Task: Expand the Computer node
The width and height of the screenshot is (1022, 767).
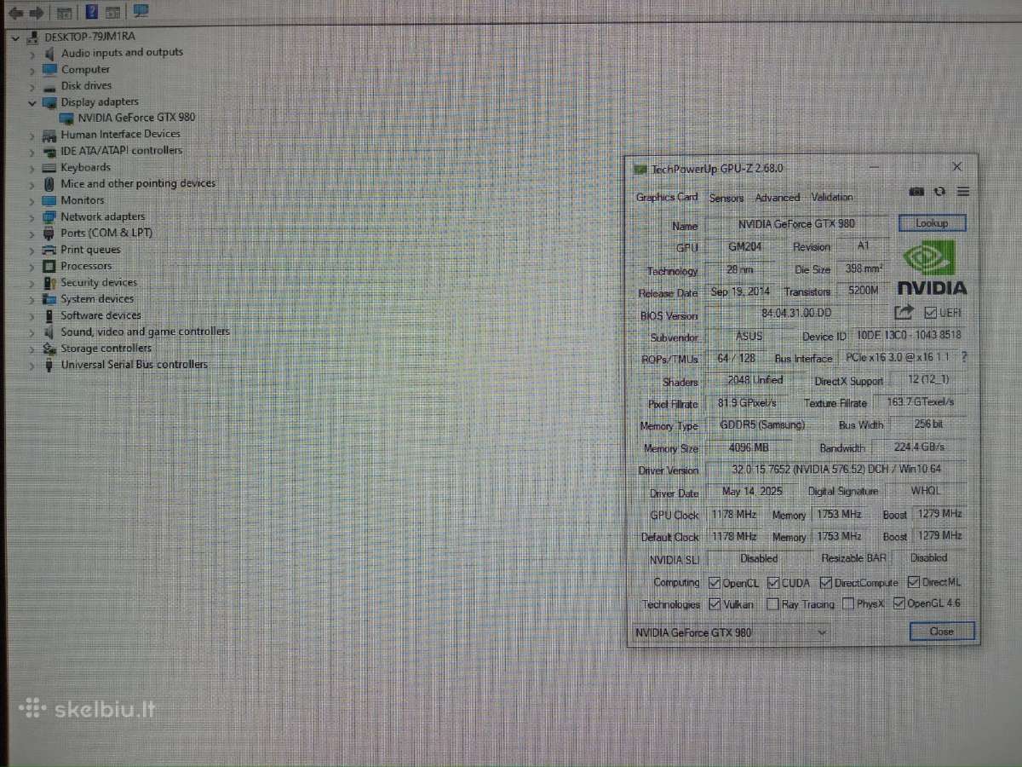Action: [32, 70]
